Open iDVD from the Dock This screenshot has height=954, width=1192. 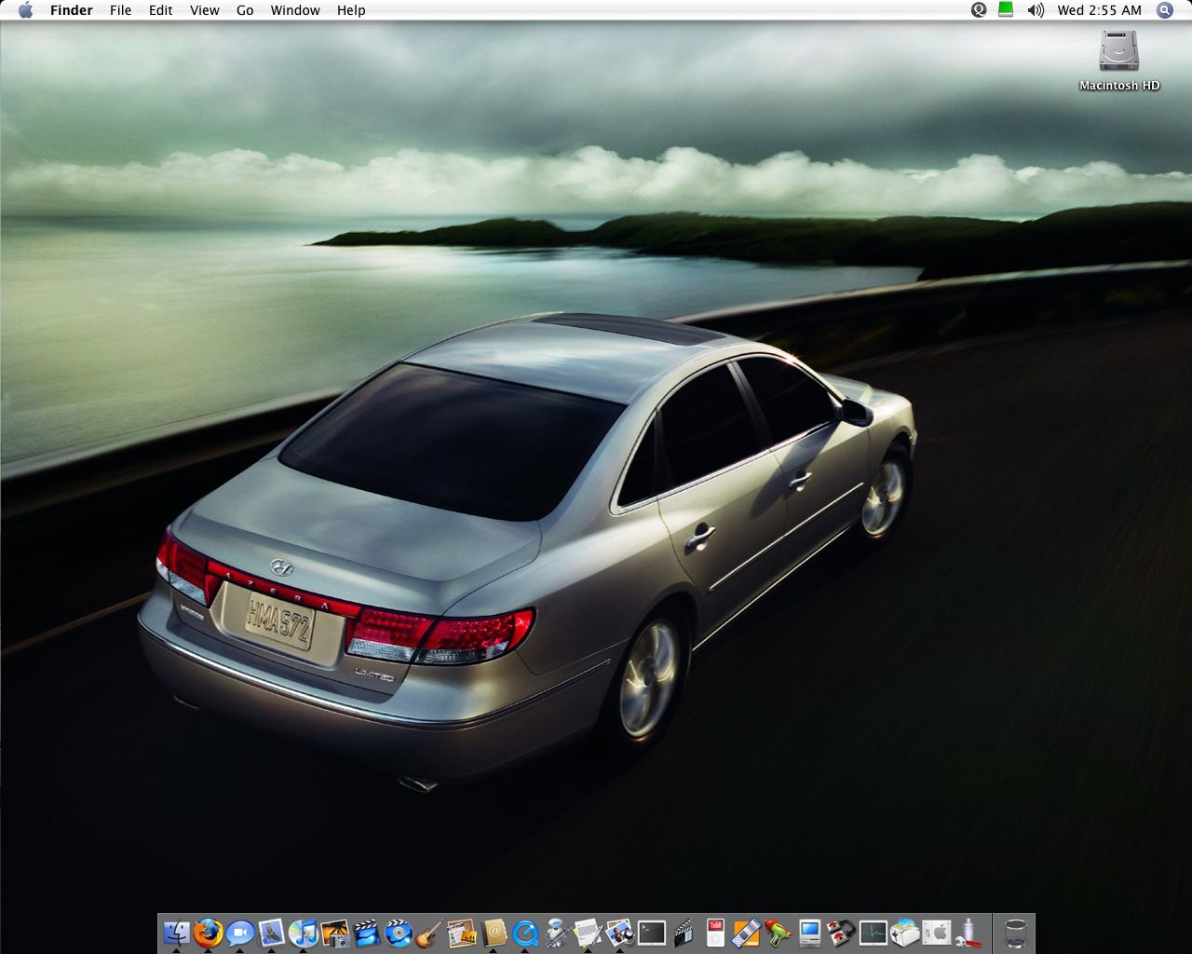(399, 932)
